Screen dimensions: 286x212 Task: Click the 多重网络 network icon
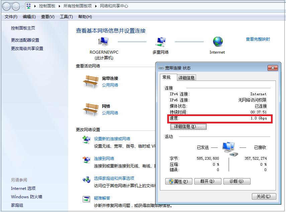tap(161, 42)
